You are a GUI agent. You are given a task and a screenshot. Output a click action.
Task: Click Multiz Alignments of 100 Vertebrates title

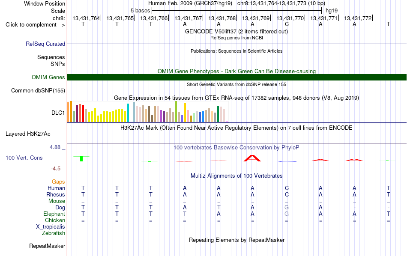tap(236, 176)
